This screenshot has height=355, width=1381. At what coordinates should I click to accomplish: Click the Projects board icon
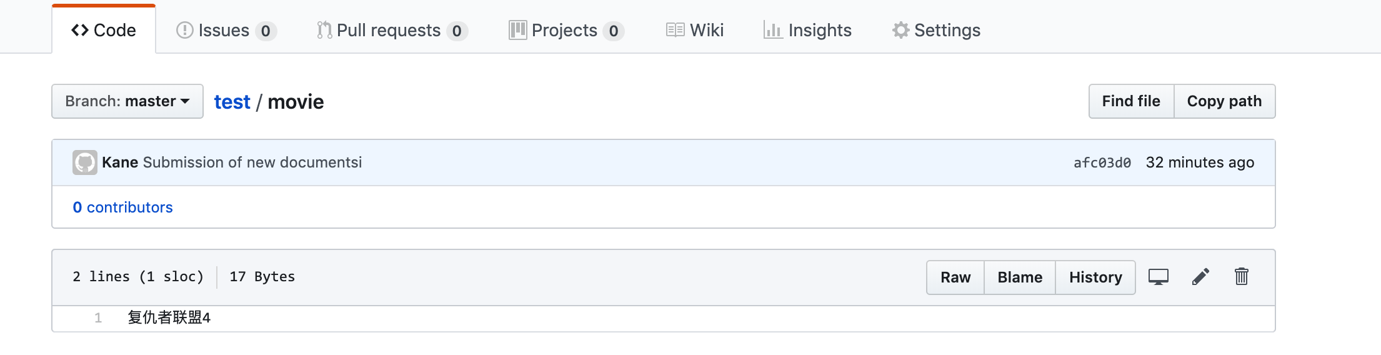517,30
